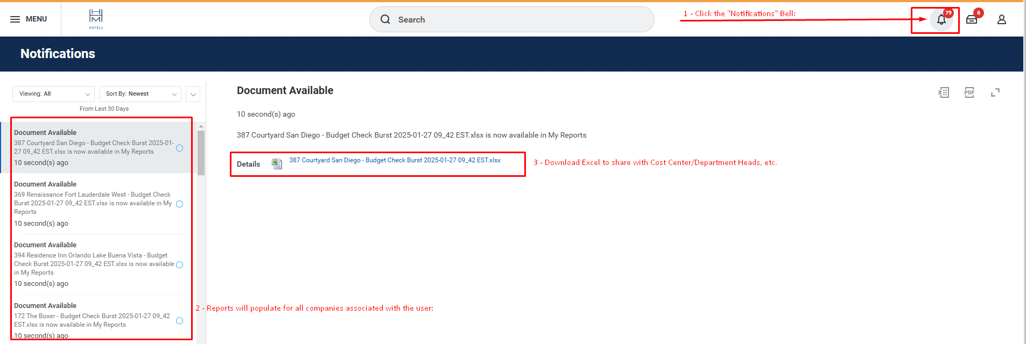Click the '10 second(s) ago' detail timestamp

(x=266, y=114)
